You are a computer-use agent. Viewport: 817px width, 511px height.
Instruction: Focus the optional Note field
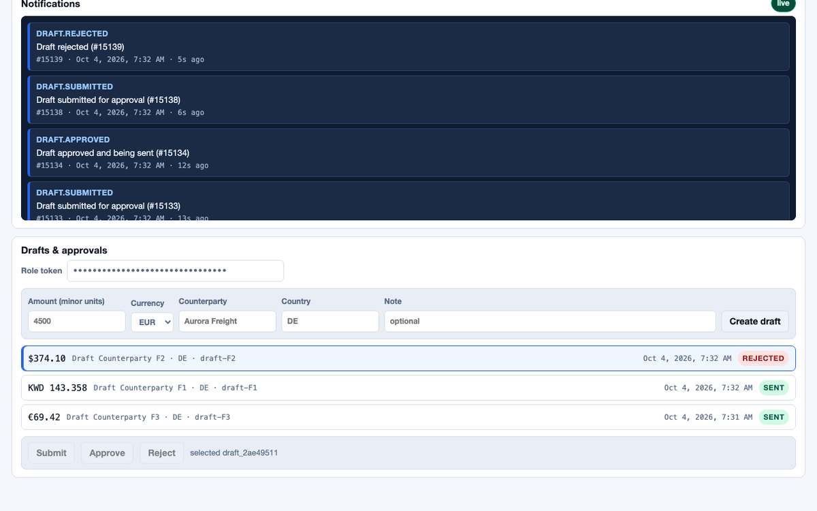point(550,321)
